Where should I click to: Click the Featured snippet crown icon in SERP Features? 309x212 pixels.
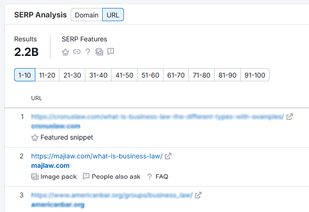[x=65, y=52]
